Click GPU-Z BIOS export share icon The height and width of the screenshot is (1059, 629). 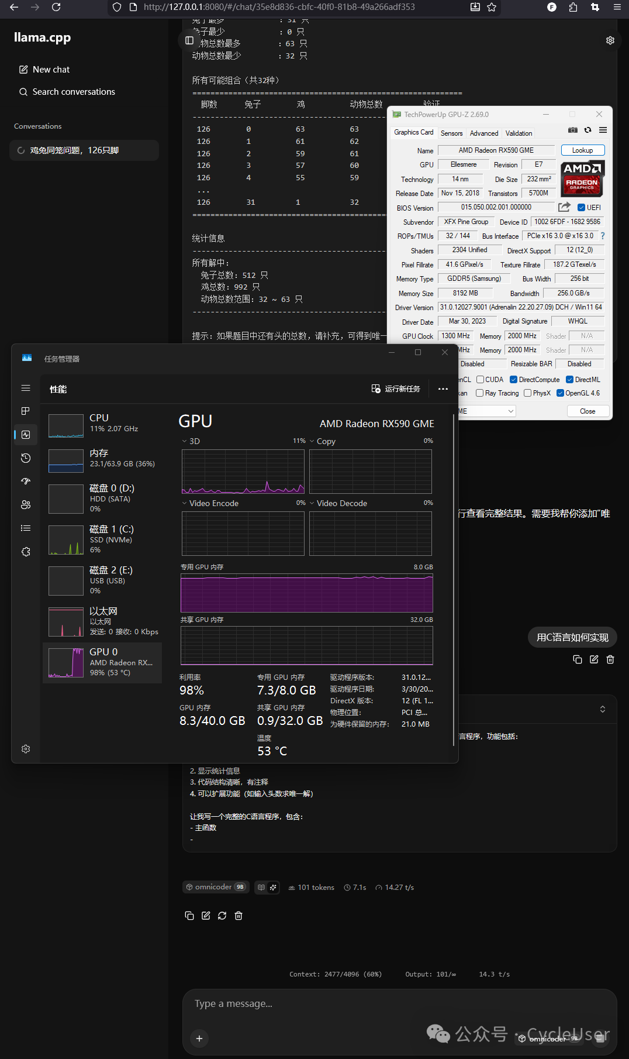(564, 207)
